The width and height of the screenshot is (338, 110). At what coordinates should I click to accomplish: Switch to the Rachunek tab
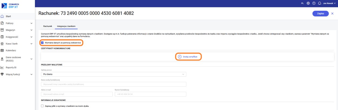pos(47,26)
